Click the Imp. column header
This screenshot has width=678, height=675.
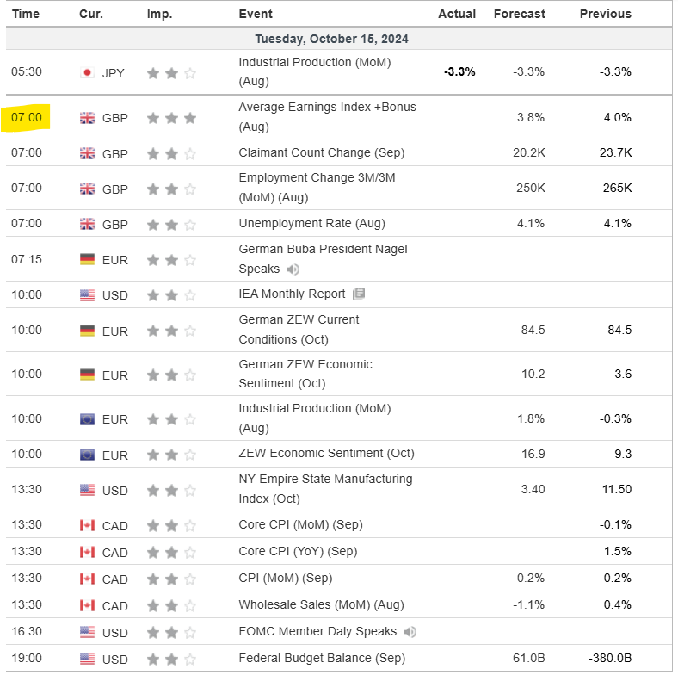[159, 14]
